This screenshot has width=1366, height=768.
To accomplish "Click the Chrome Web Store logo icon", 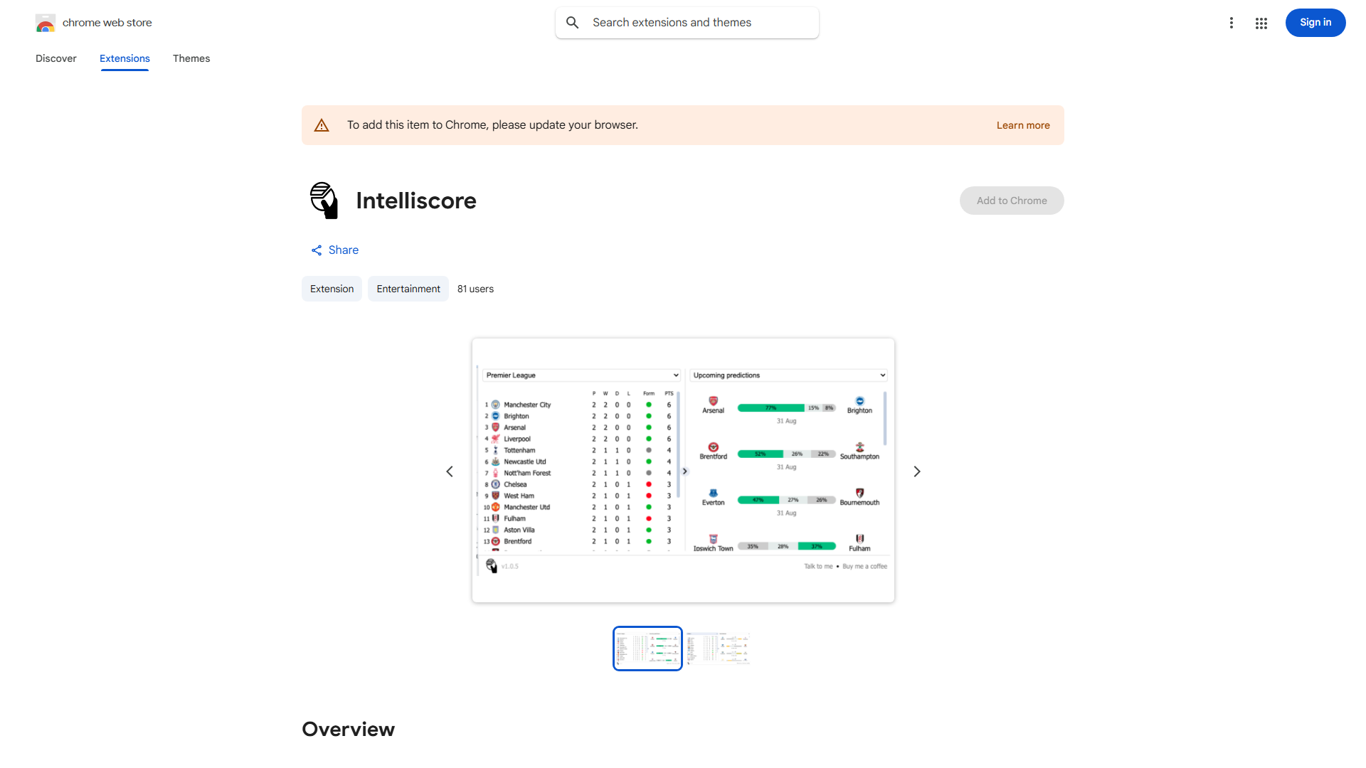I will (46, 23).
